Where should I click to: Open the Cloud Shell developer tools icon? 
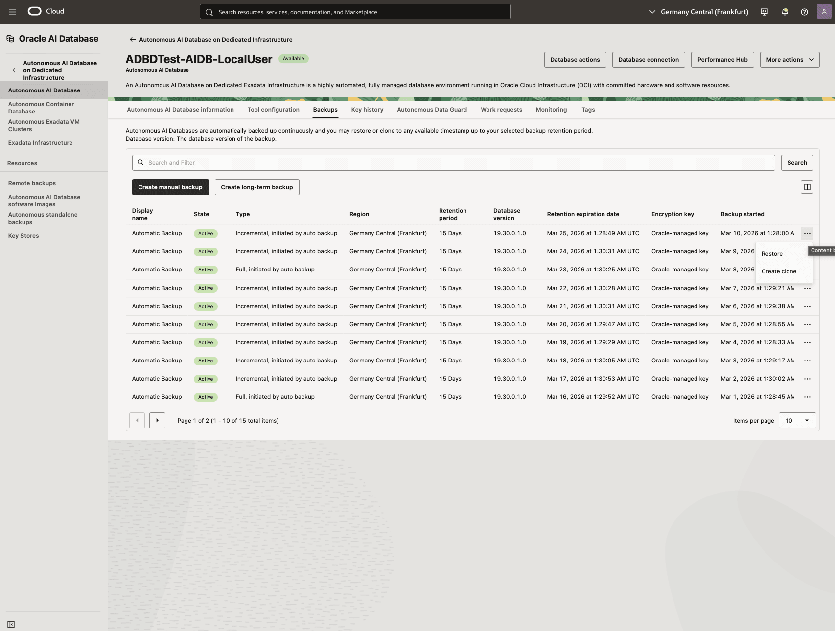[764, 12]
